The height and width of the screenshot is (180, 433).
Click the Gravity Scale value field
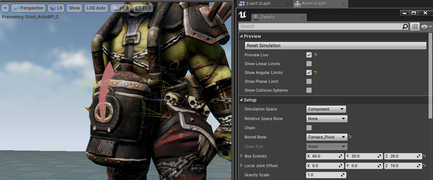pos(326,175)
